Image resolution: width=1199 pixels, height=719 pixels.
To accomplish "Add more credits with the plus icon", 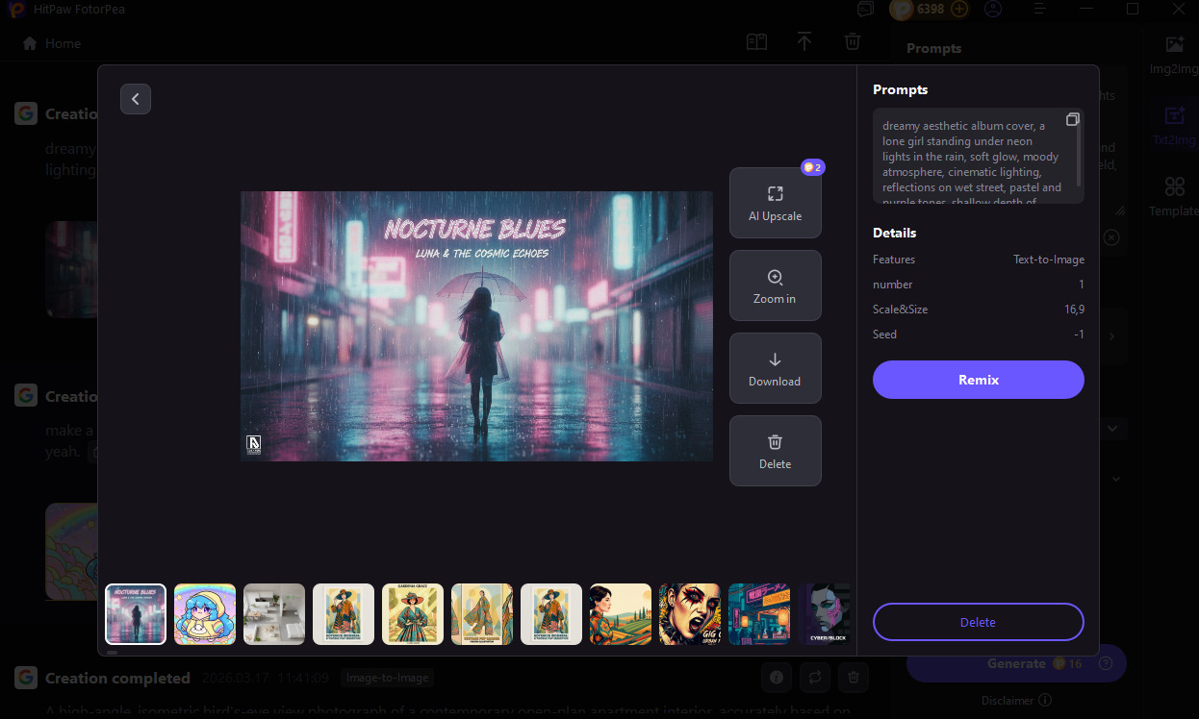I will (x=960, y=9).
